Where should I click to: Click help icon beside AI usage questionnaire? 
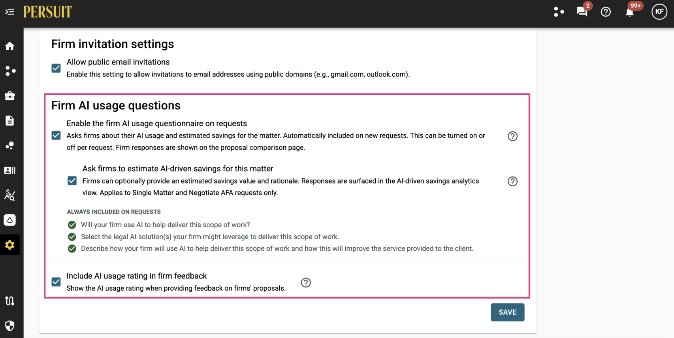click(512, 136)
